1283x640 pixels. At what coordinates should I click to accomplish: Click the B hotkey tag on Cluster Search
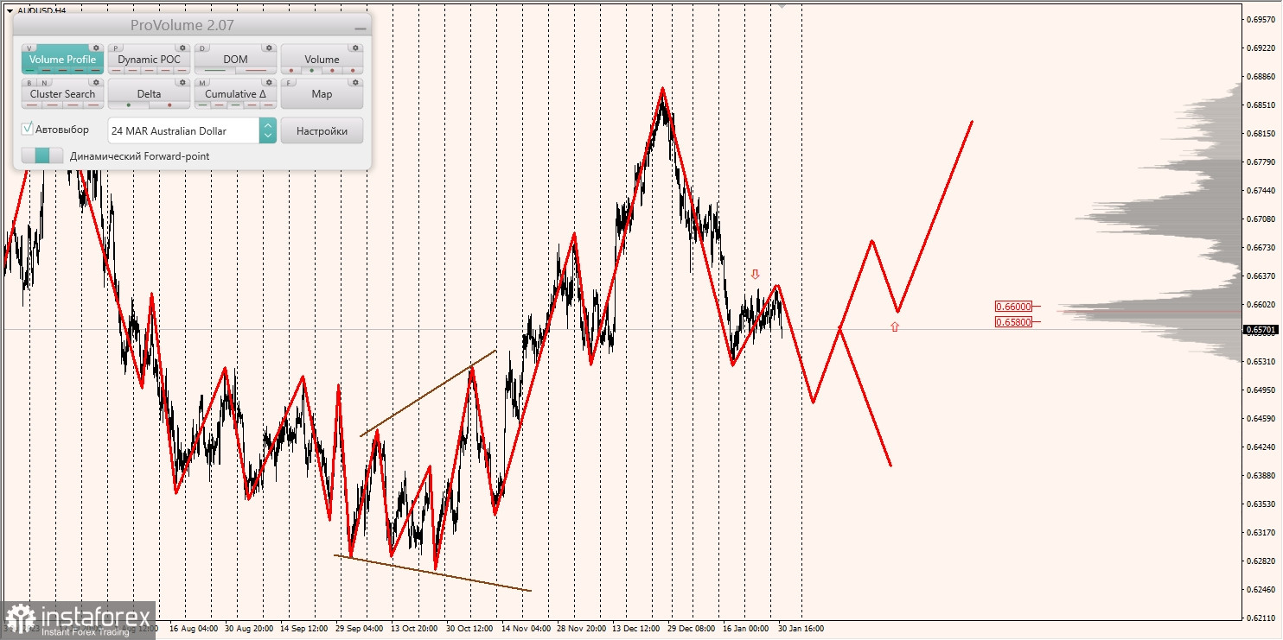[x=29, y=83]
